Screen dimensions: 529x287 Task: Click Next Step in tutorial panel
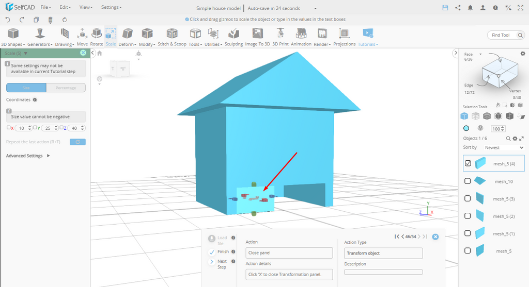tap(212, 262)
